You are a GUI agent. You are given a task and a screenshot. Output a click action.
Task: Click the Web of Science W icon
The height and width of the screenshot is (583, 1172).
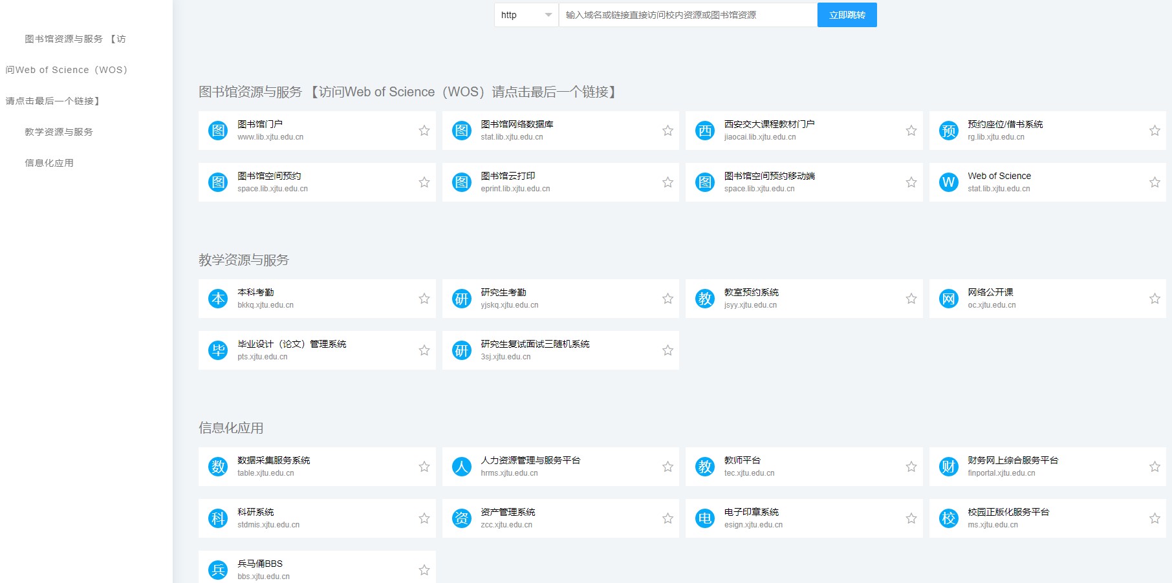pos(949,182)
